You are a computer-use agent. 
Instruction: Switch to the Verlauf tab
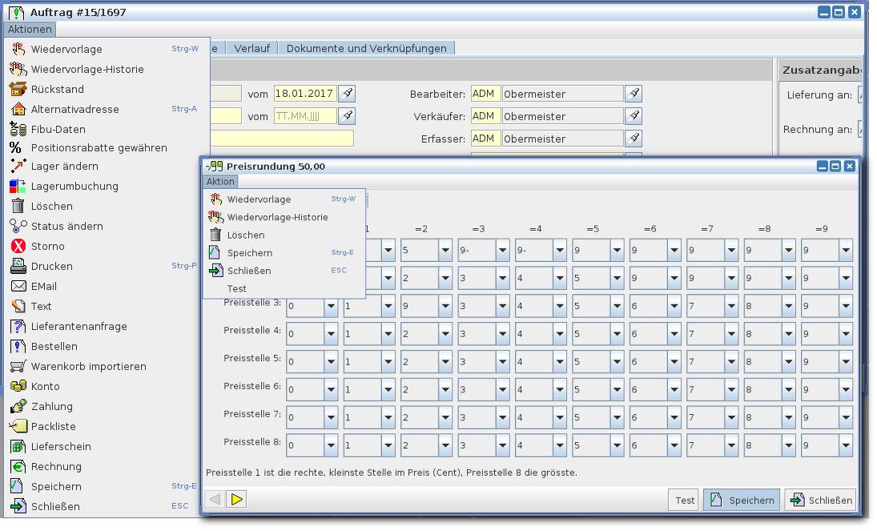click(x=251, y=48)
